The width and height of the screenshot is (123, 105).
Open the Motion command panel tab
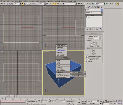coord(95,7)
